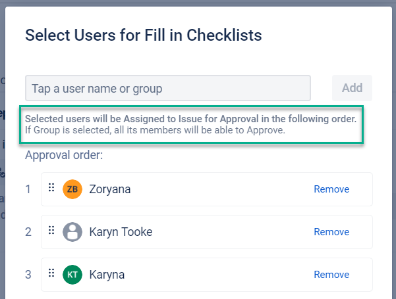
Task: Select the Karyn Tooke name label
Action: tap(123, 232)
